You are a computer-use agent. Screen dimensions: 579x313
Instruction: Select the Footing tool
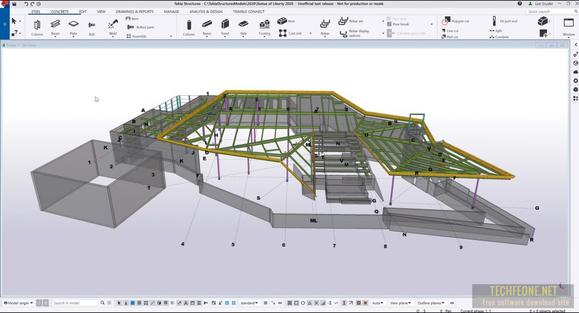click(x=265, y=28)
